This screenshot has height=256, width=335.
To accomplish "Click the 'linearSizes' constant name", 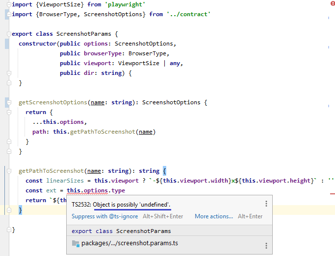I will click(x=65, y=181).
